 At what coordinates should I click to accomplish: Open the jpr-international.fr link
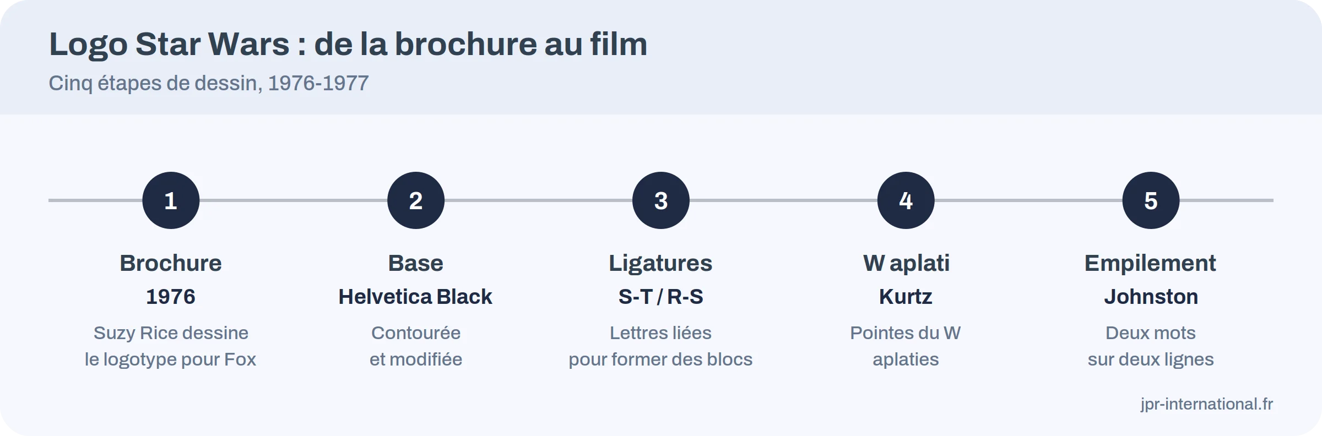point(1207,404)
